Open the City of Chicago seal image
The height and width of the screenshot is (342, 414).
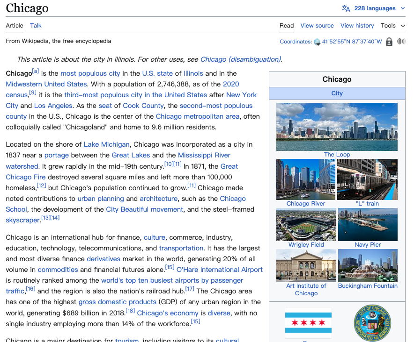372,323
